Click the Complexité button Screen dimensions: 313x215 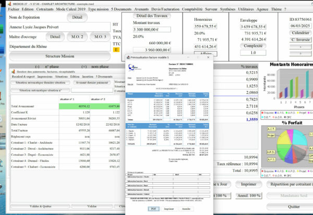tap(253, 46)
